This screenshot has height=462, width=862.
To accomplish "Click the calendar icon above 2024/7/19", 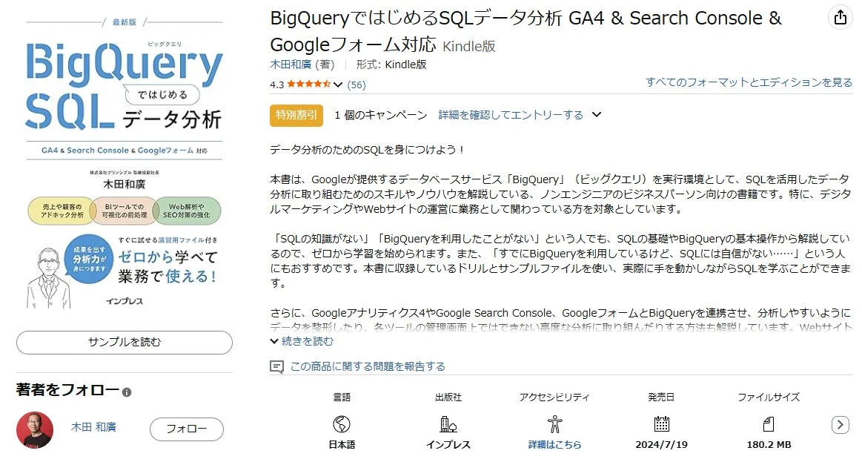I will 660,424.
